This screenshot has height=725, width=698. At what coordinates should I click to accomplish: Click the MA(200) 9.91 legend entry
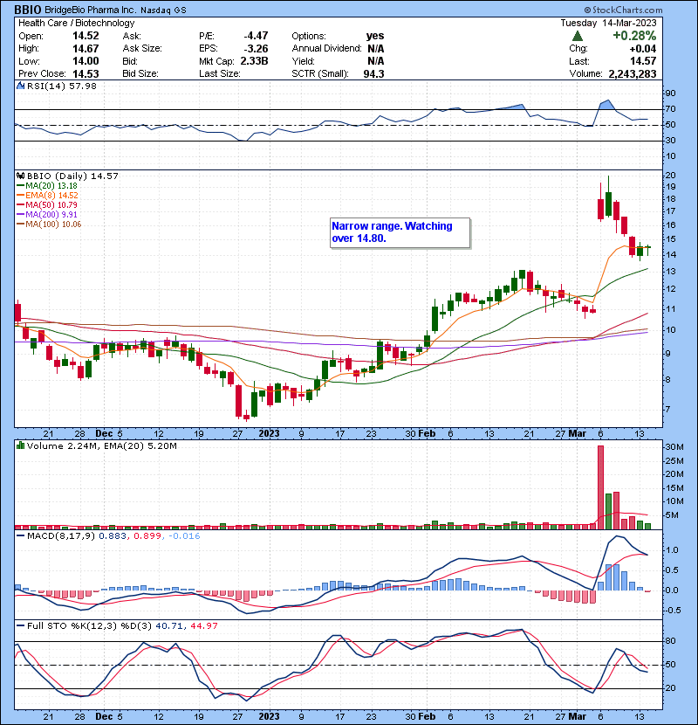[x=47, y=215]
